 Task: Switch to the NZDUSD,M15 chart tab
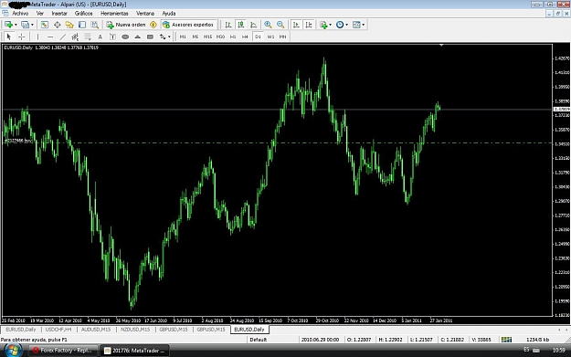pyautogui.click(x=135, y=330)
